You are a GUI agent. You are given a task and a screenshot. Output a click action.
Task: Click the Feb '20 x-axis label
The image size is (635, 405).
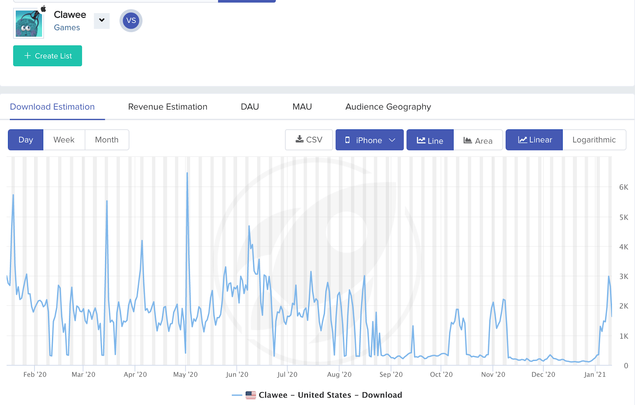[35, 374]
